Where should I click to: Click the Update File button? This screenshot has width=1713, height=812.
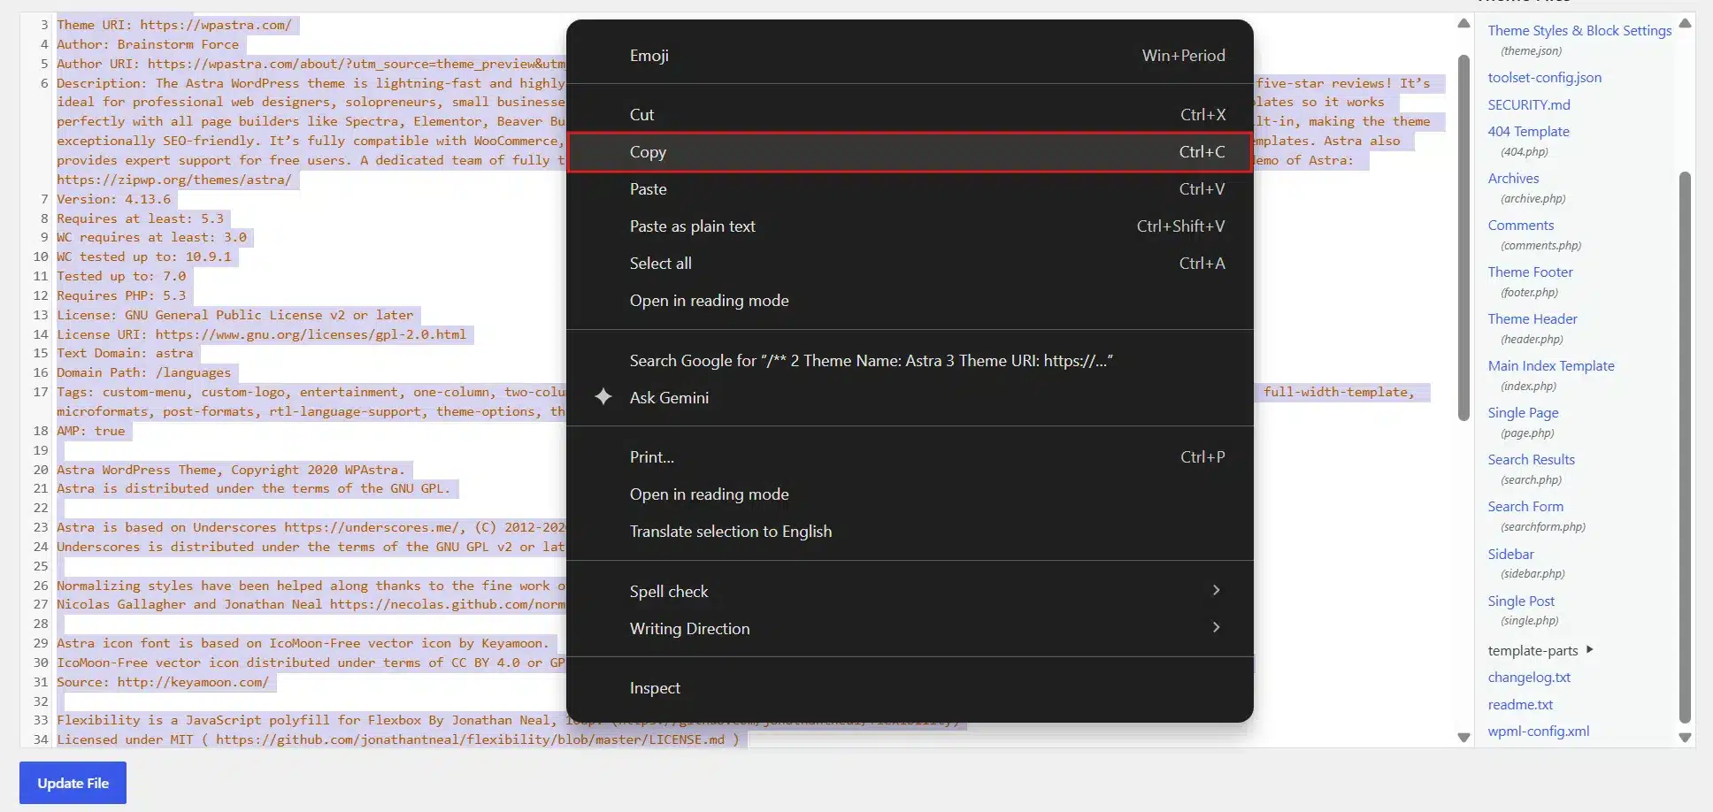click(x=73, y=783)
